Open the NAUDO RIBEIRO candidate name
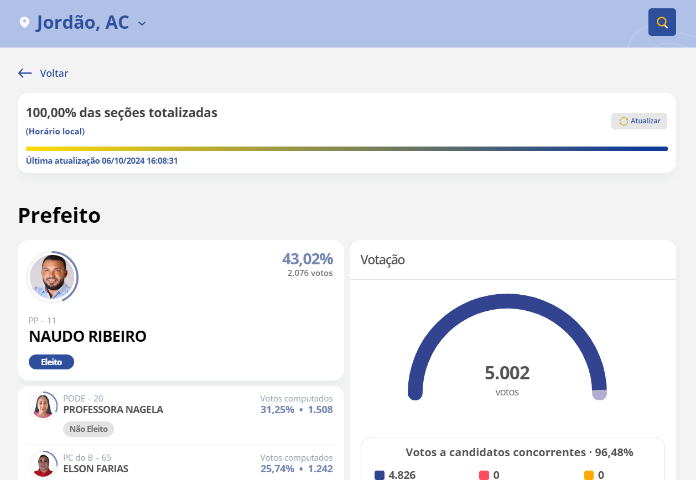The height and width of the screenshot is (480, 696). pos(87,336)
